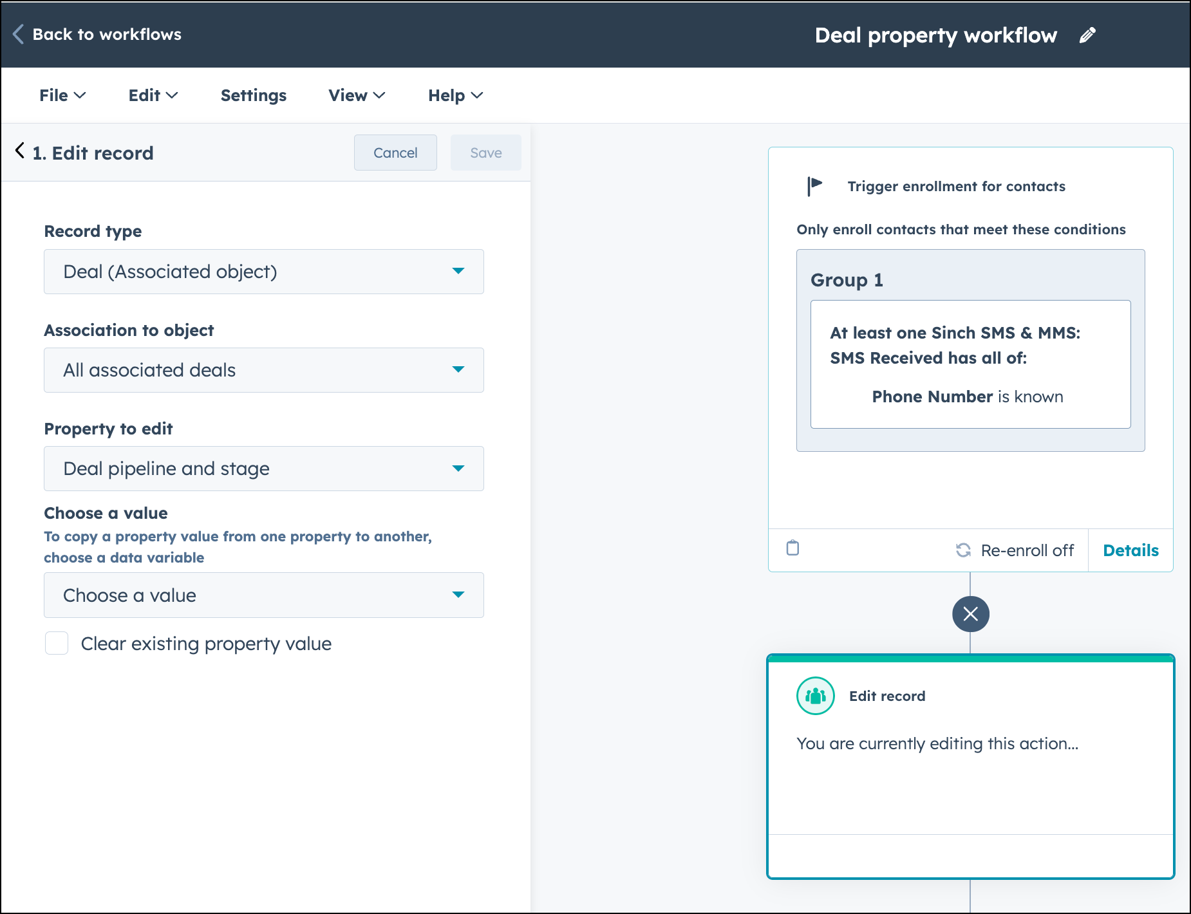This screenshot has height=914, width=1191.
Task: Click the clipboard icon on the trigger card
Action: 792,549
